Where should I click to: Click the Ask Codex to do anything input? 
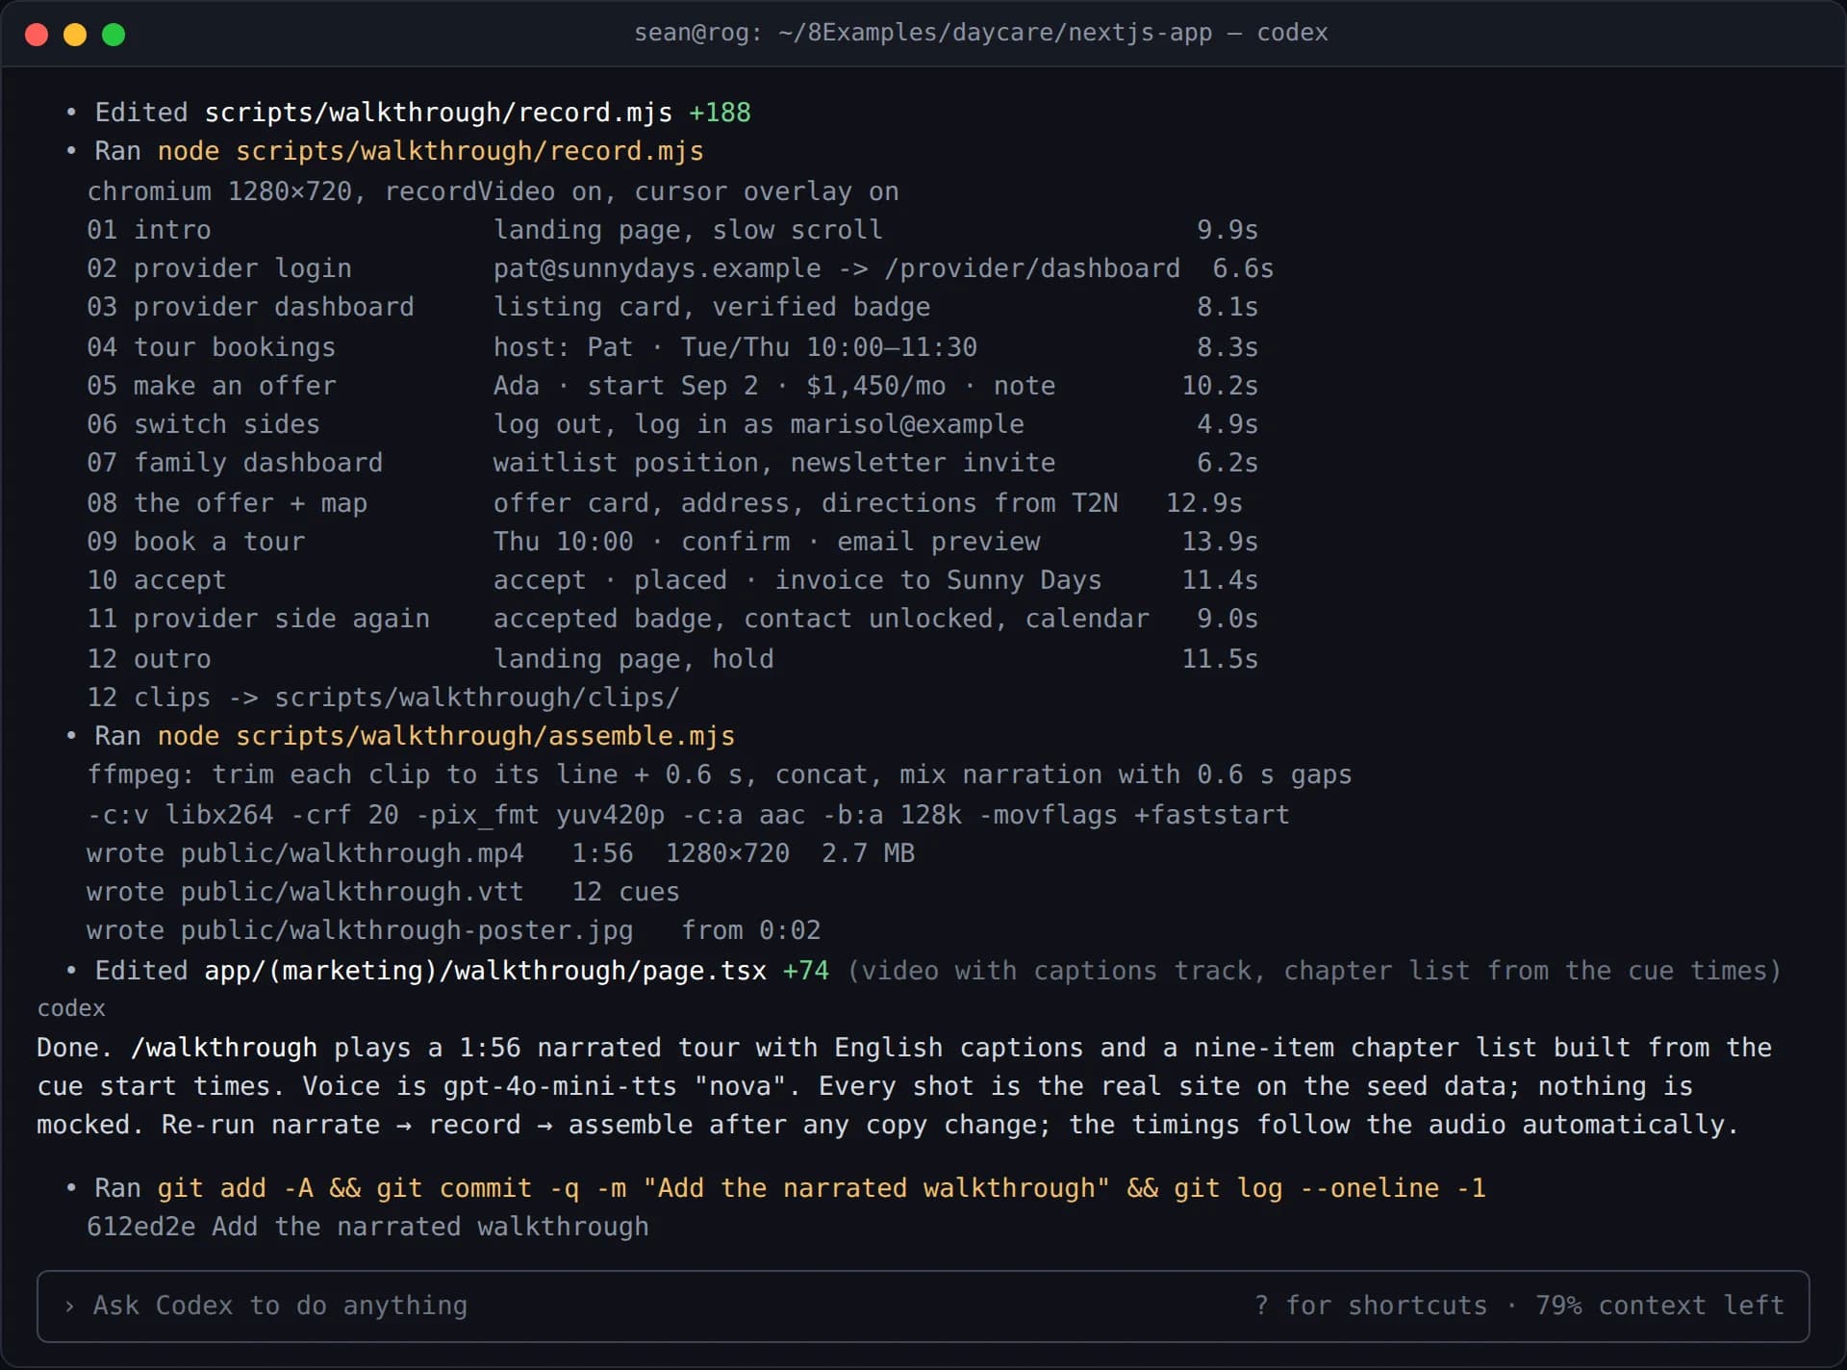point(923,1306)
